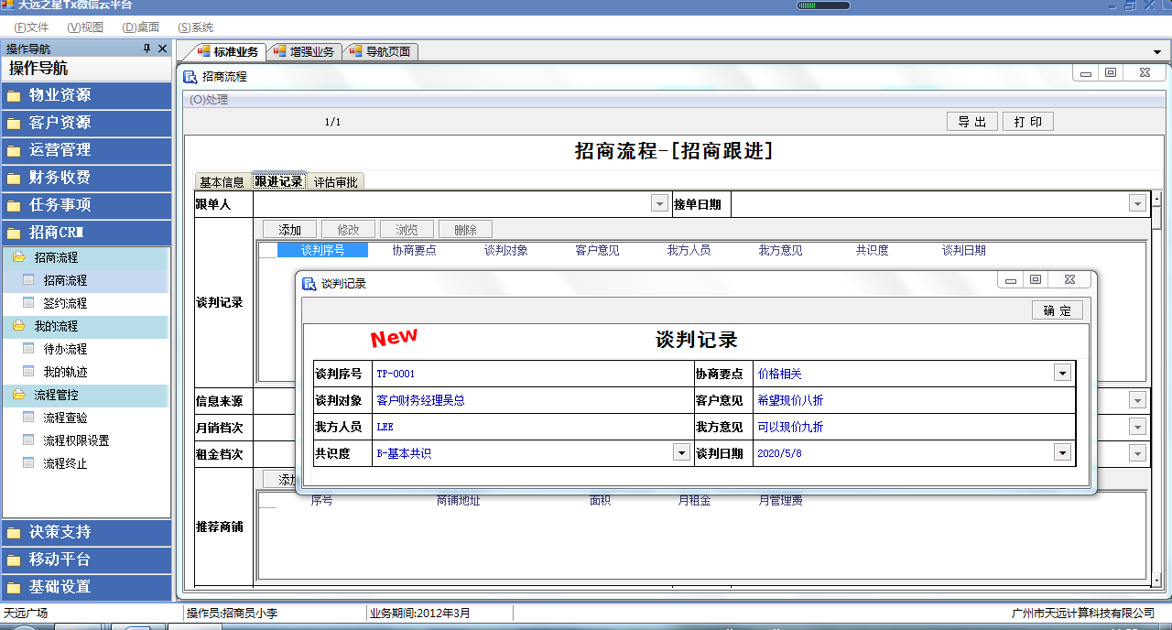Screen dimensions: 1172x630
Task: Click the 修改 button
Action: pos(348,230)
